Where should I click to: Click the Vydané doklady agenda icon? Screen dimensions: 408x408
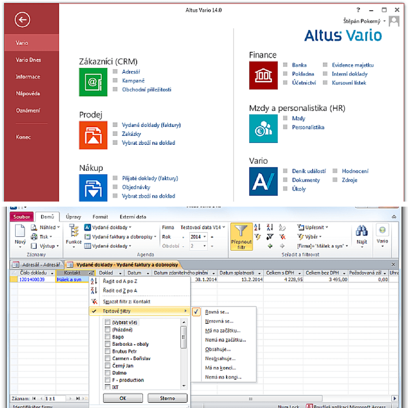(87, 227)
